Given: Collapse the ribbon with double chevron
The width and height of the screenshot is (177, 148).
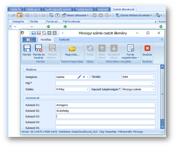Looking at the screenshot, I should (x=162, y=39).
